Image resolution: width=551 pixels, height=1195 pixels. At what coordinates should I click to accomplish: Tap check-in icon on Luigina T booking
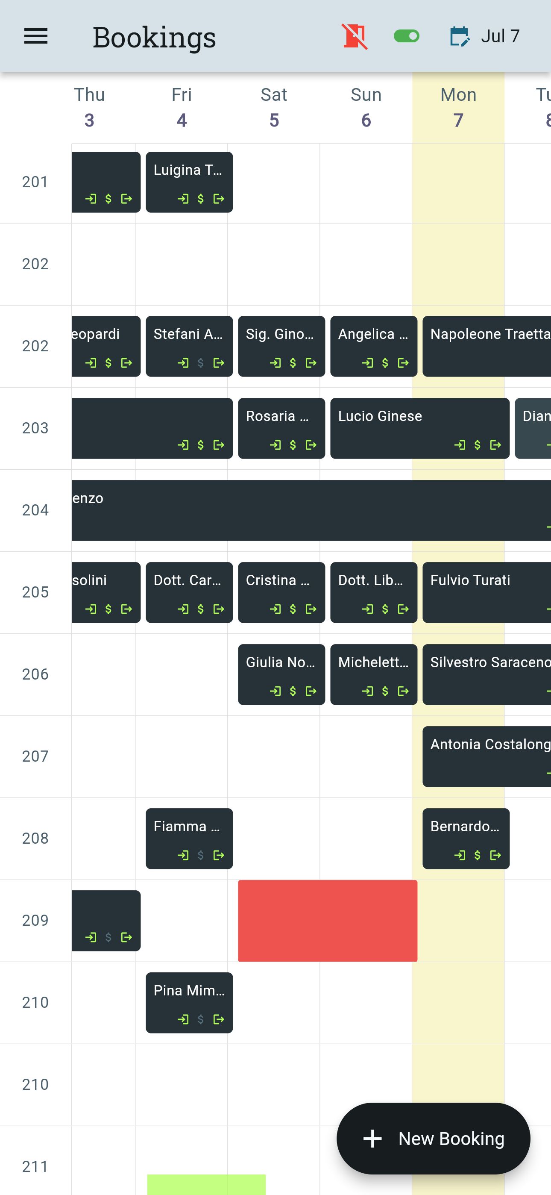183,199
